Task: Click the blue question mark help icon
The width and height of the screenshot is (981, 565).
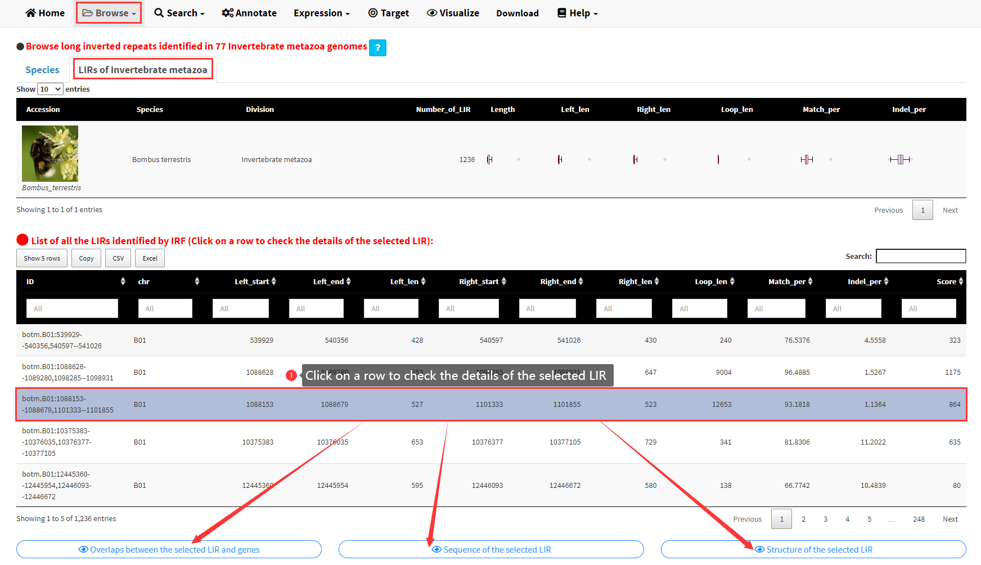Action: pyautogui.click(x=377, y=48)
